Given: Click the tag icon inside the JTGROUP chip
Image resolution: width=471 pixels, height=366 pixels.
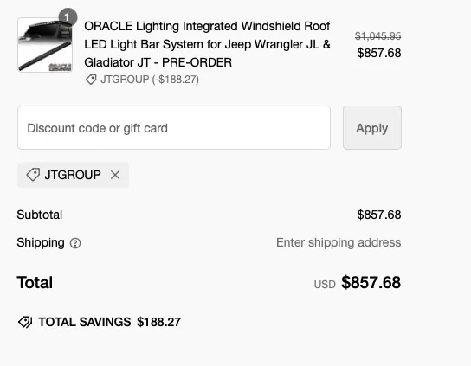Looking at the screenshot, I should 33,175.
